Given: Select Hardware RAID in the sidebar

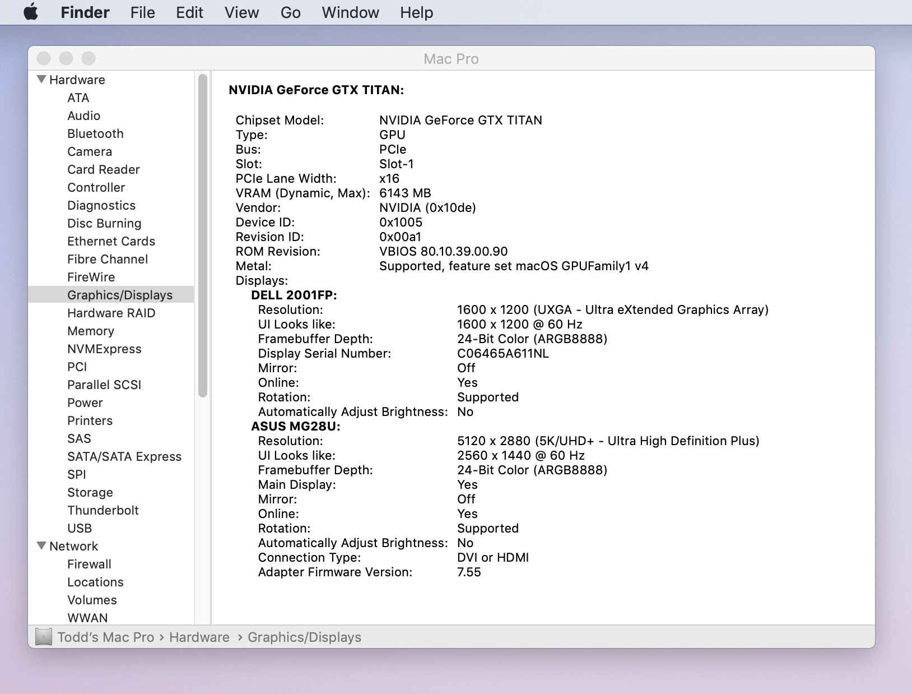Looking at the screenshot, I should click(111, 313).
